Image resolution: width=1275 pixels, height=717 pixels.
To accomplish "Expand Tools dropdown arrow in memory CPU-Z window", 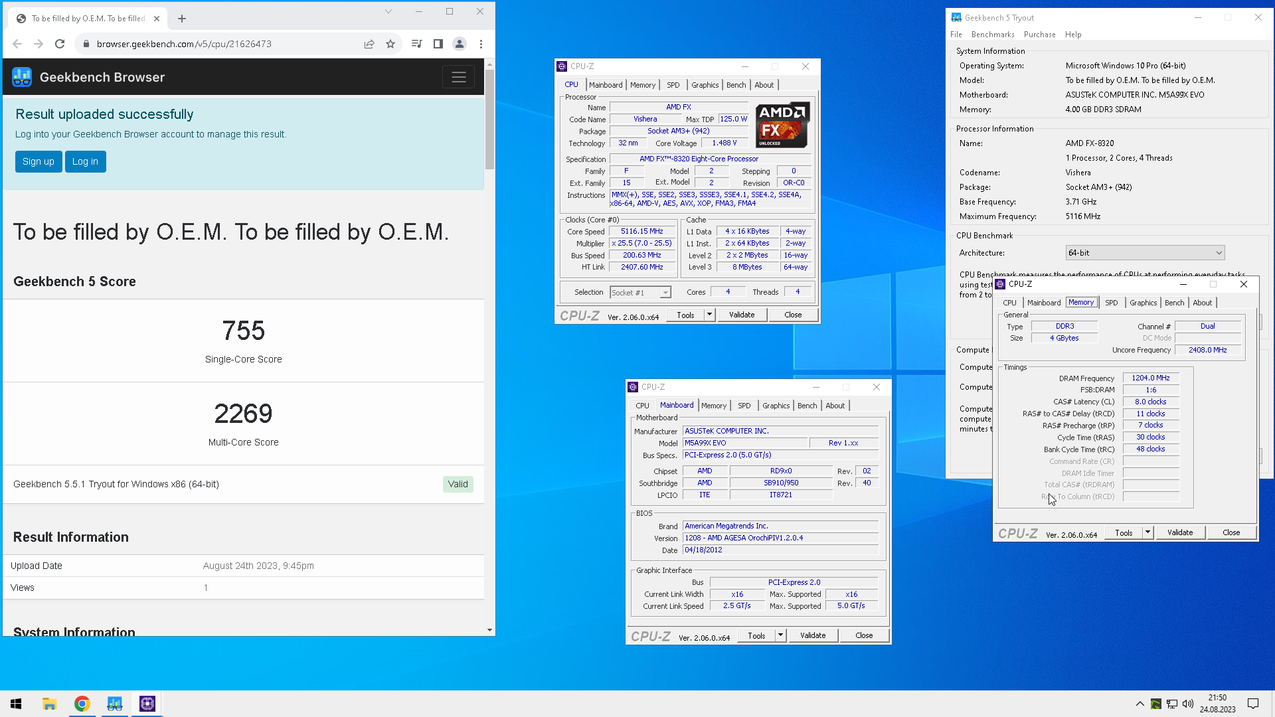I will click(x=1147, y=532).
